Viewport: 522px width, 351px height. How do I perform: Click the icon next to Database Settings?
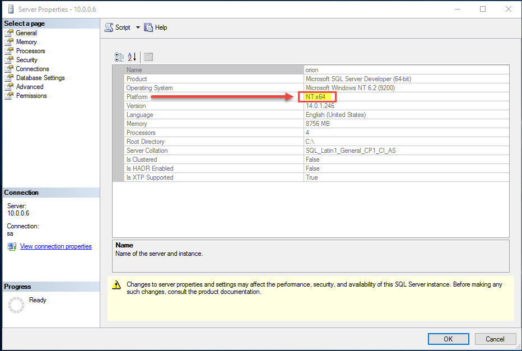tap(9, 78)
